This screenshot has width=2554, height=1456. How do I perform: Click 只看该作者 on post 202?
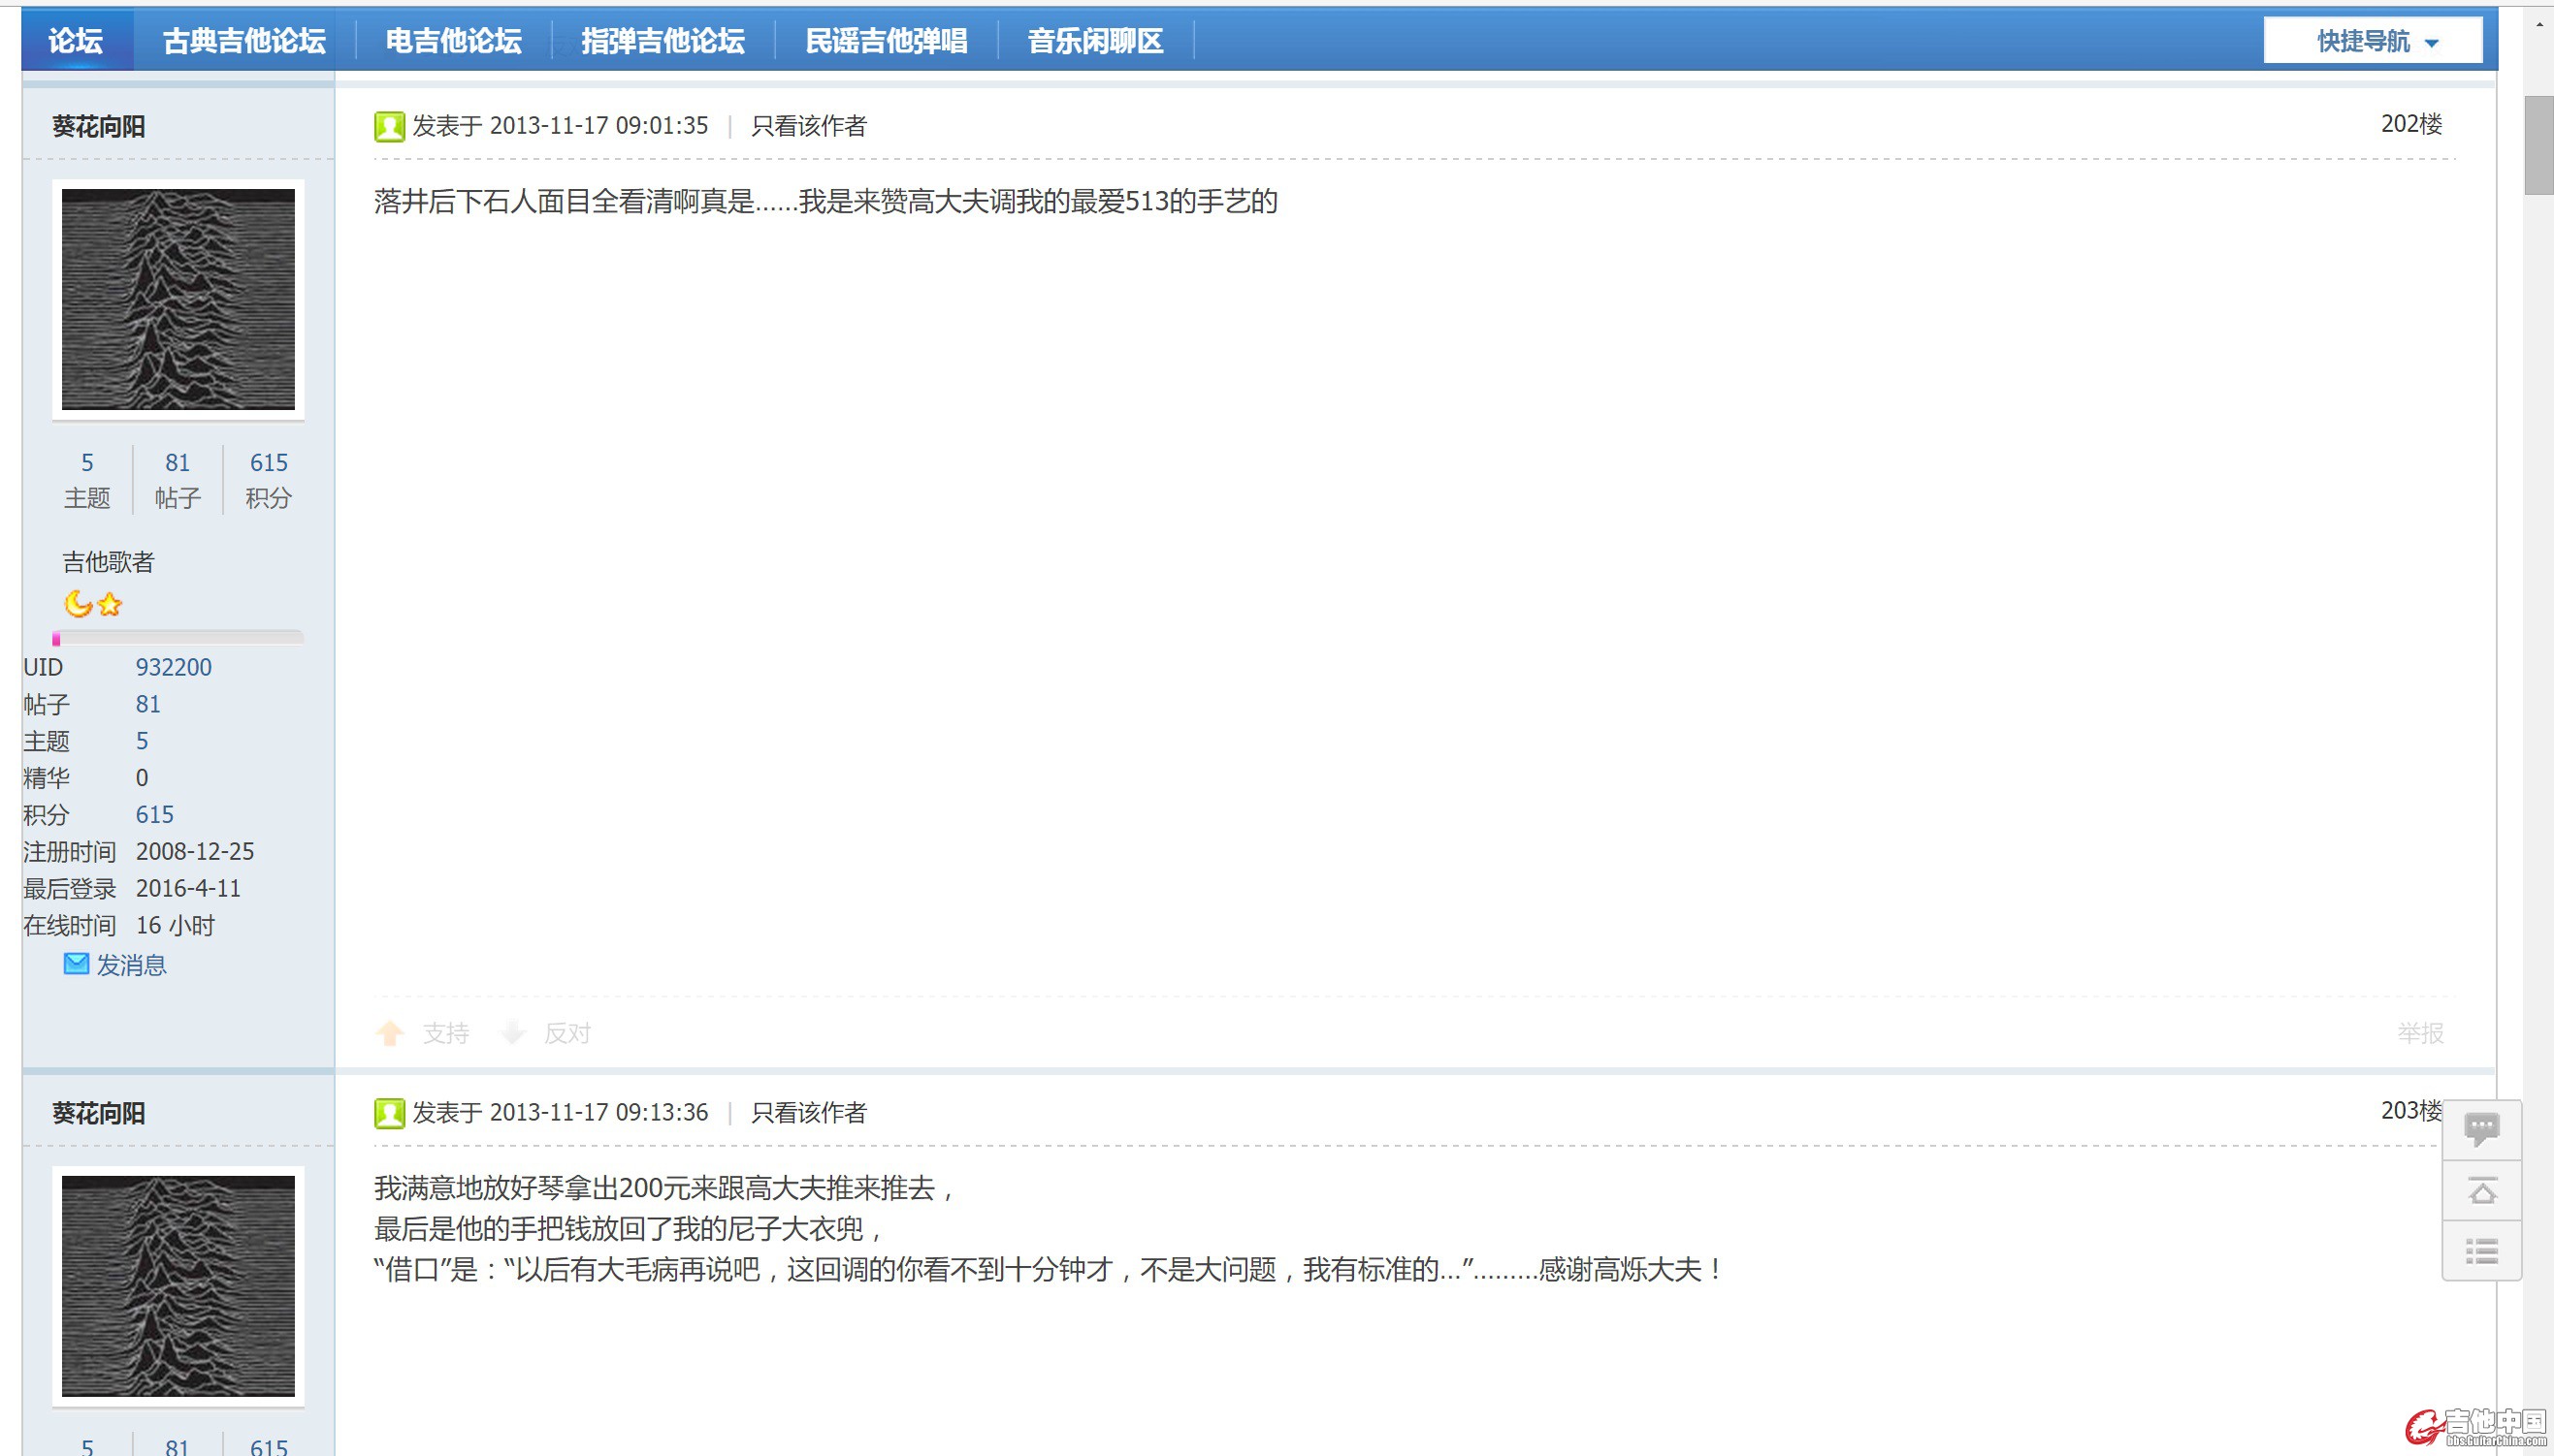(808, 126)
